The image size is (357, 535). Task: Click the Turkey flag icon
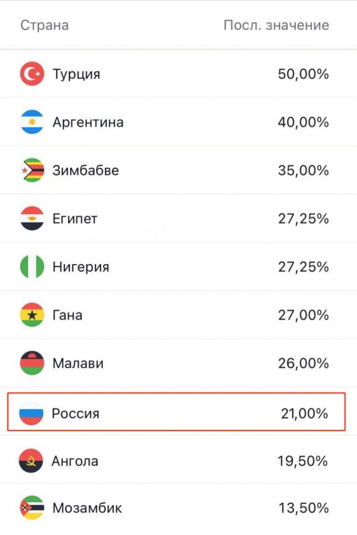coord(32,74)
